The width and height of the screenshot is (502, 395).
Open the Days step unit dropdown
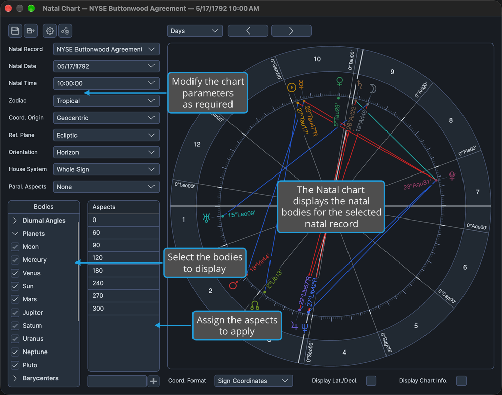point(195,31)
